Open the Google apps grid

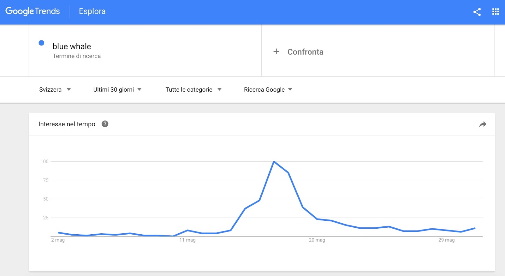496,12
